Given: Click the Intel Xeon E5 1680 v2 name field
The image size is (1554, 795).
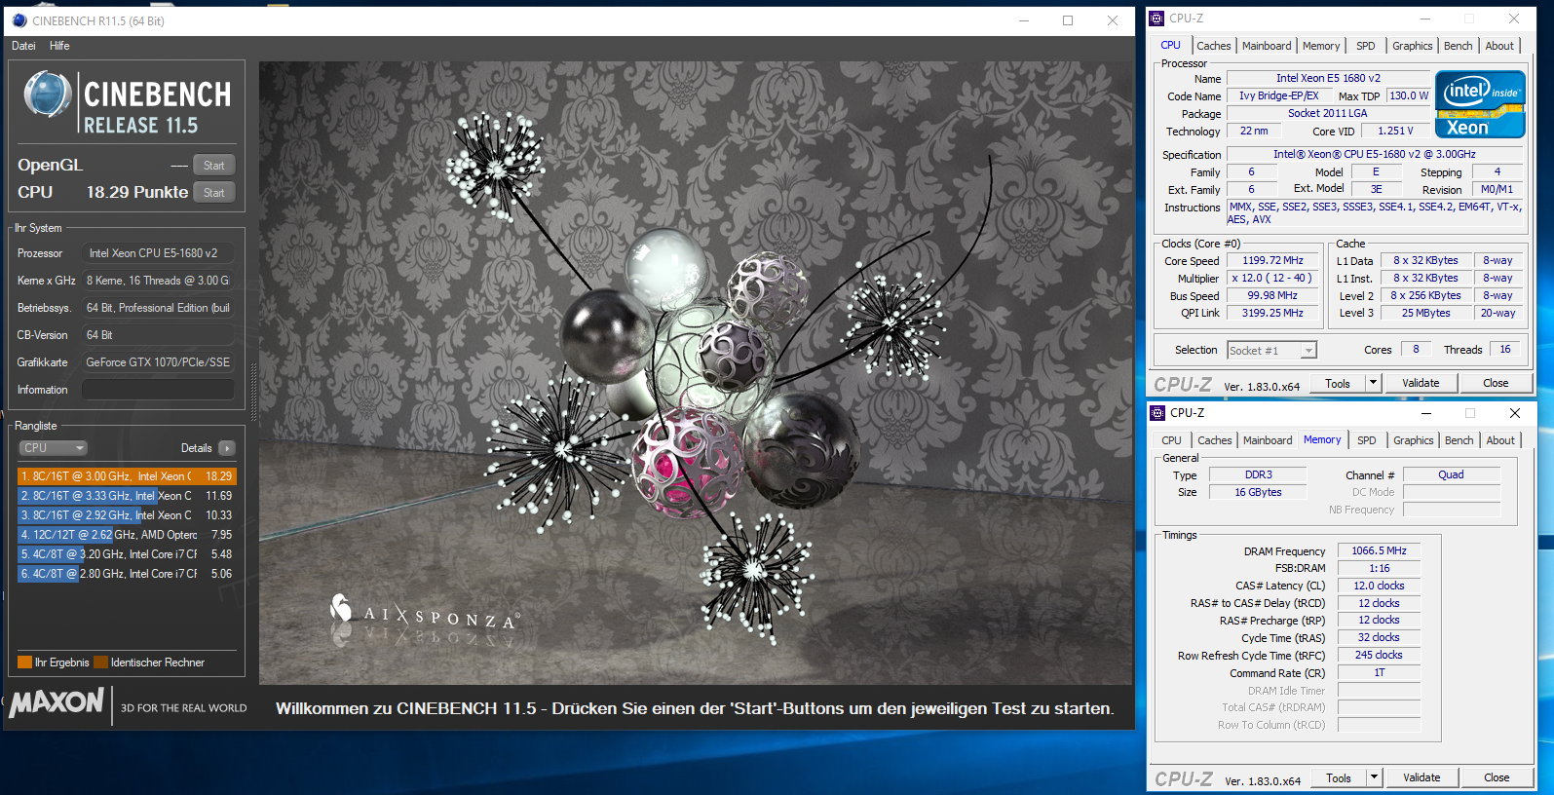Looking at the screenshot, I should pyautogui.click(x=1328, y=79).
